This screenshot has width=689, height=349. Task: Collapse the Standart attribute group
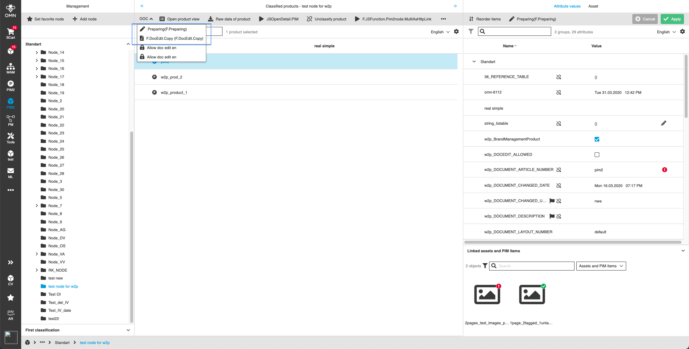coord(474,61)
